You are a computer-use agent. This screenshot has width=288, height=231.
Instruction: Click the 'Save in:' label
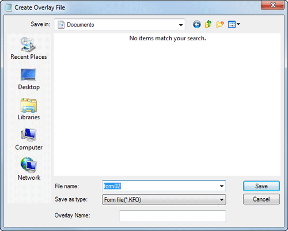pyautogui.click(x=40, y=24)
